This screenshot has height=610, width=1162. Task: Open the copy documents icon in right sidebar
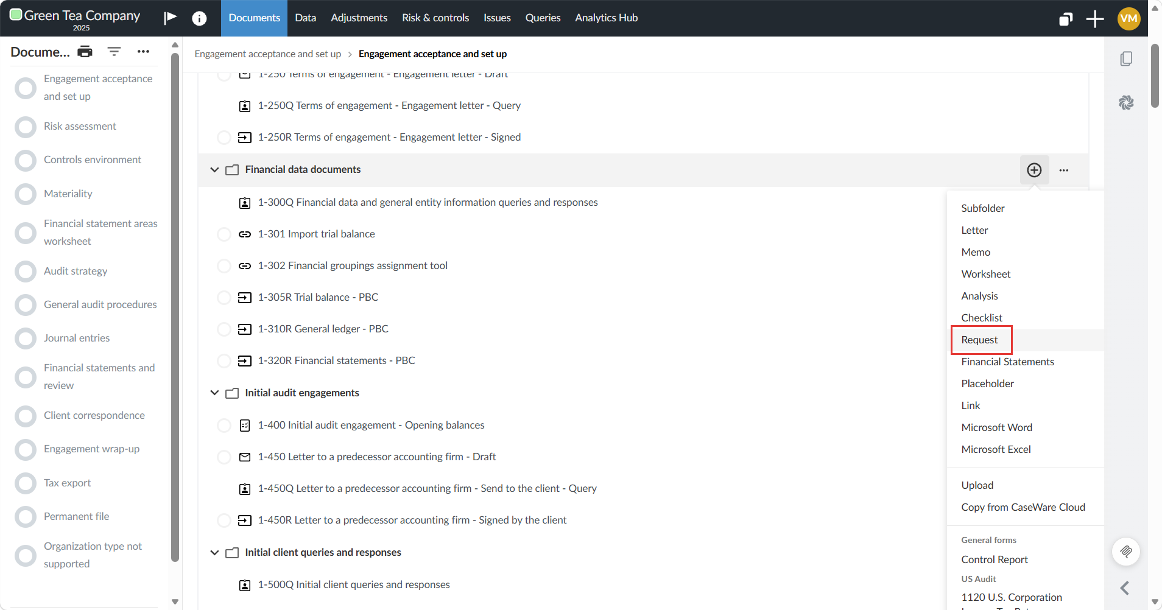coord(1126,58)
